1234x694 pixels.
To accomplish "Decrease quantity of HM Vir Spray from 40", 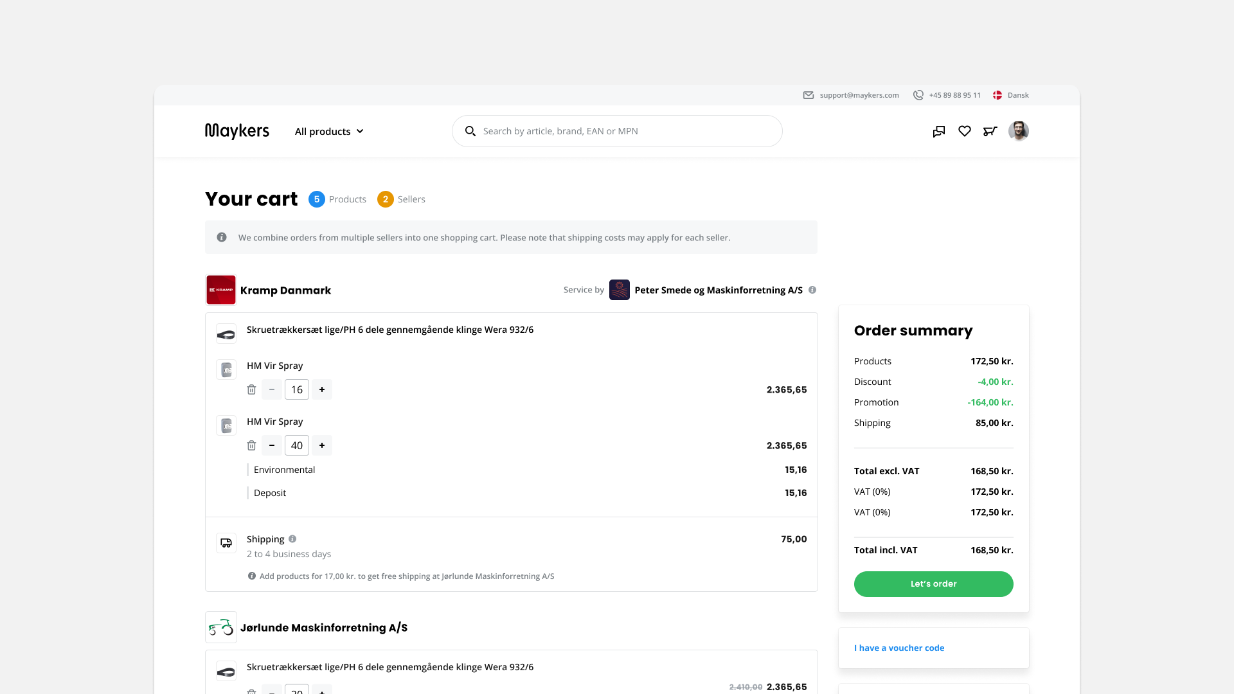I will (x=272, y=445).
